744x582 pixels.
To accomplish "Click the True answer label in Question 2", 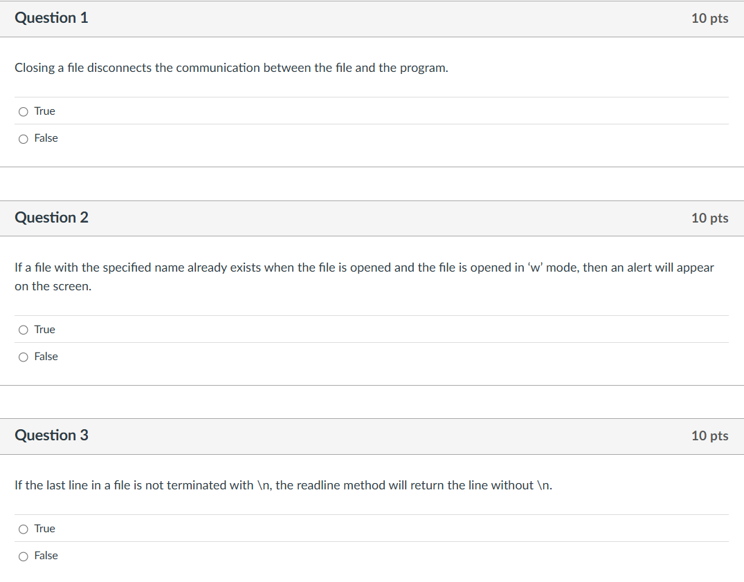I will click(44, 329).
